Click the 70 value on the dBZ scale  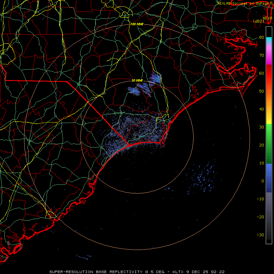(x=262, y=55)
